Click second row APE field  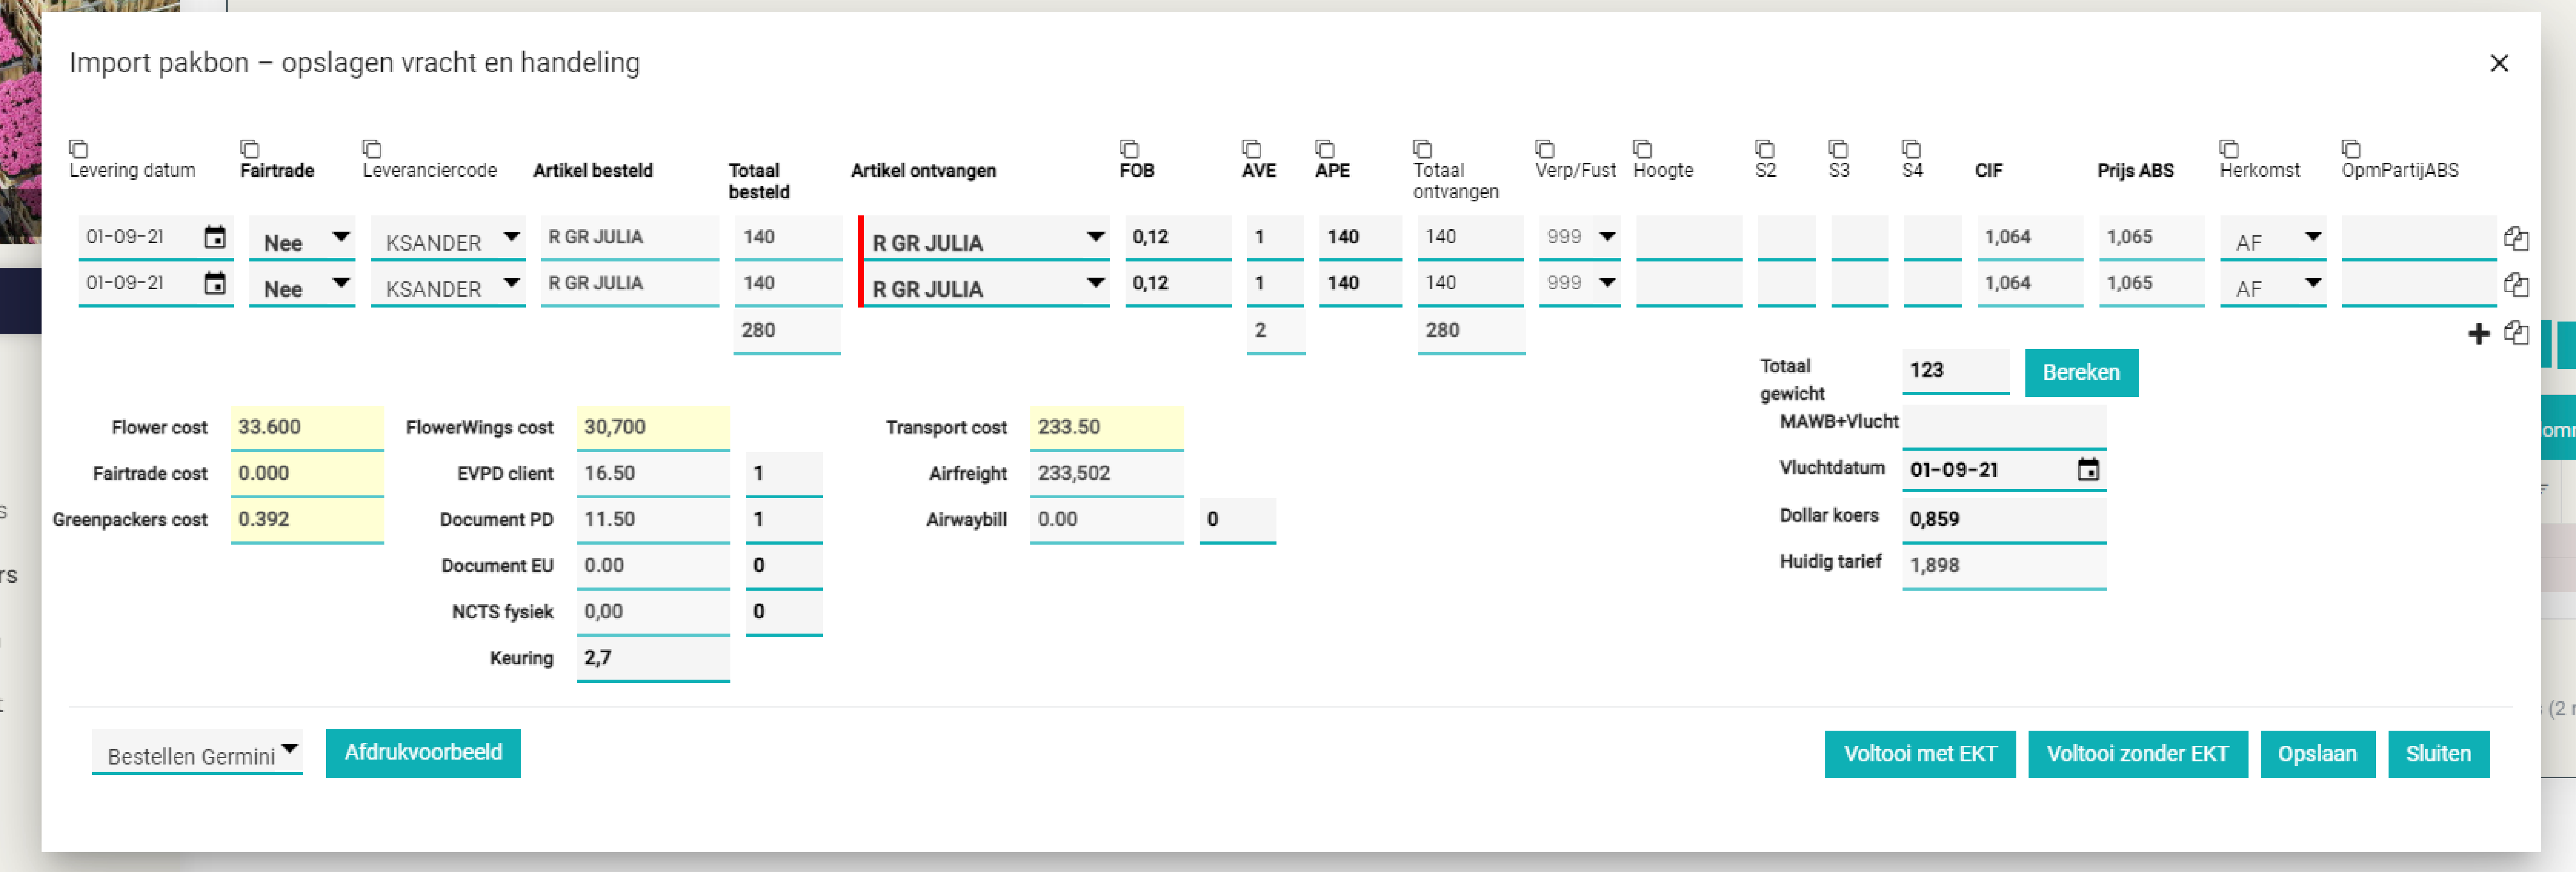[1360, 284]
